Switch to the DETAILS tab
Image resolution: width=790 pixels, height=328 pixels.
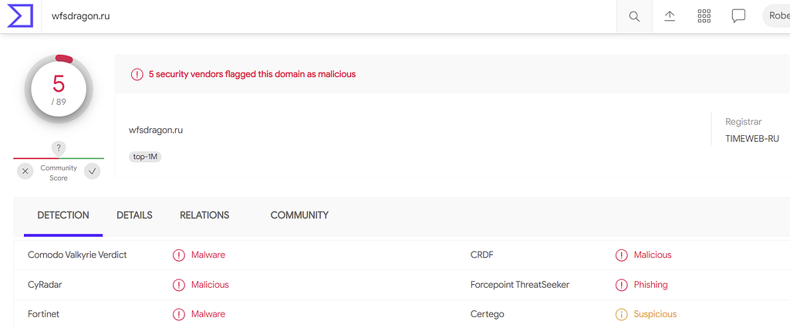click(x=134, y=215)
